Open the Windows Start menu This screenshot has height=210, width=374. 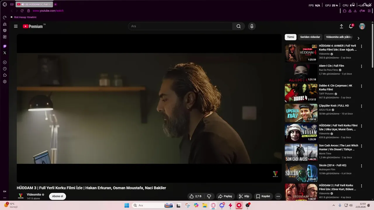pyautogui.click(x=127, y=205)
